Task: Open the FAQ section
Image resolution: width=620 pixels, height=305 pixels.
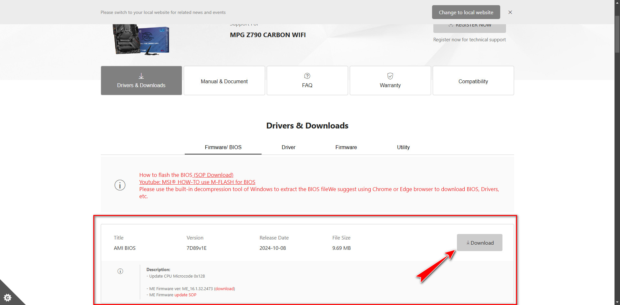Action: pyautogui.click(x=307, y=81)
